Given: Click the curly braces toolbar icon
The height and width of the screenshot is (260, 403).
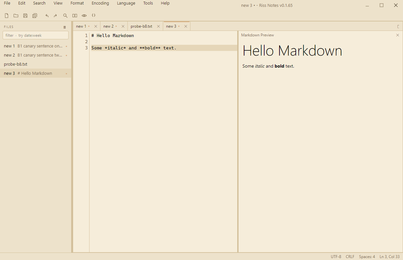Looking at the screenshot, I should pos(94,15).
